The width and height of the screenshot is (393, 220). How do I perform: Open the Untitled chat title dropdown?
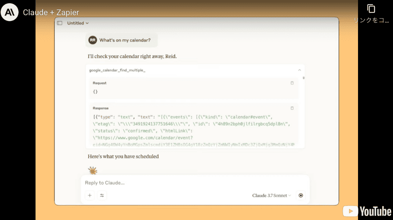coord(78,23)
